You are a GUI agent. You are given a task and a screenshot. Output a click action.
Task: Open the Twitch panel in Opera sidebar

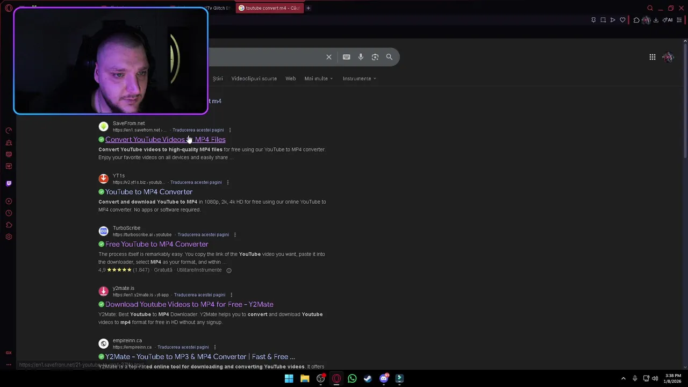click(9, 183)
